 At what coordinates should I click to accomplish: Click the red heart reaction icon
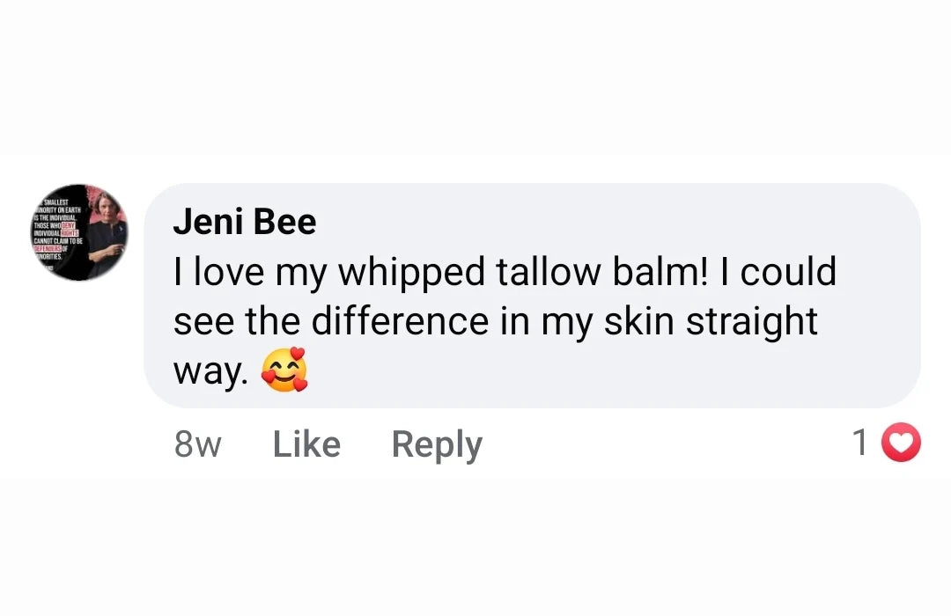coord(901,444)
